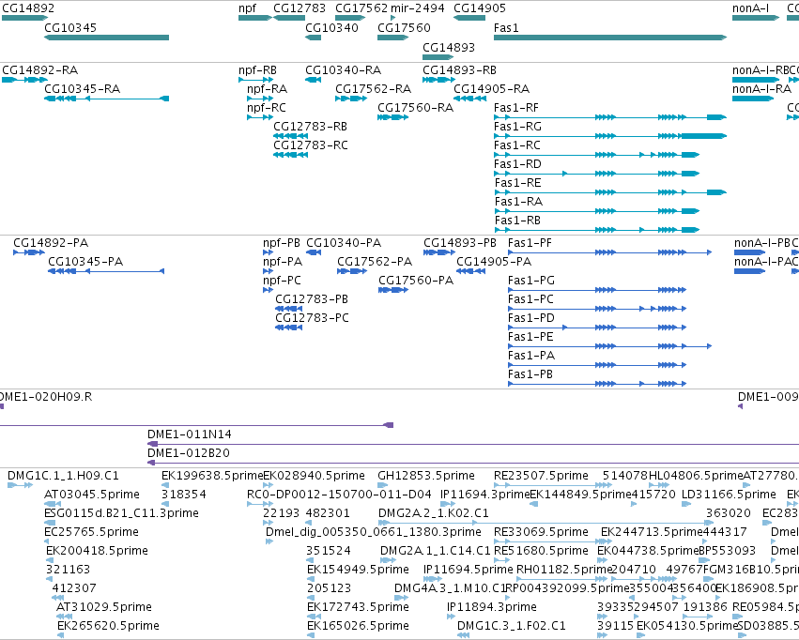Open the CG10340 gene label
Screen dimensions: 799x640
(x=331, y=27)
